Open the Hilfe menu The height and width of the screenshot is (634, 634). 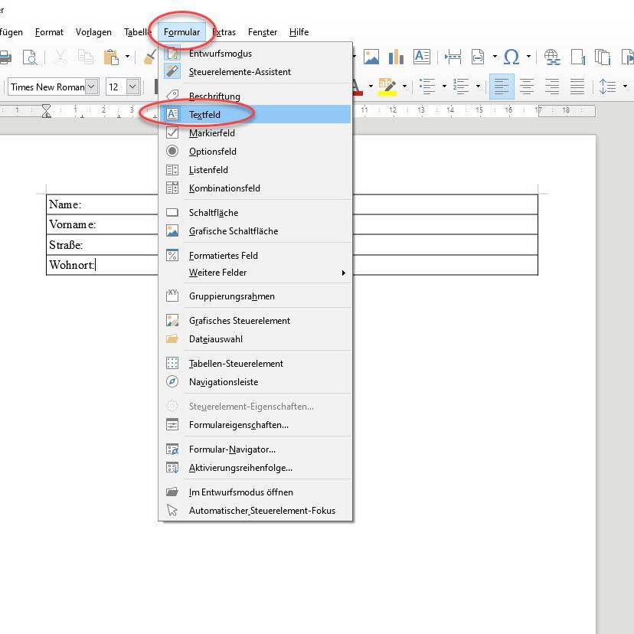pos(299,32)
